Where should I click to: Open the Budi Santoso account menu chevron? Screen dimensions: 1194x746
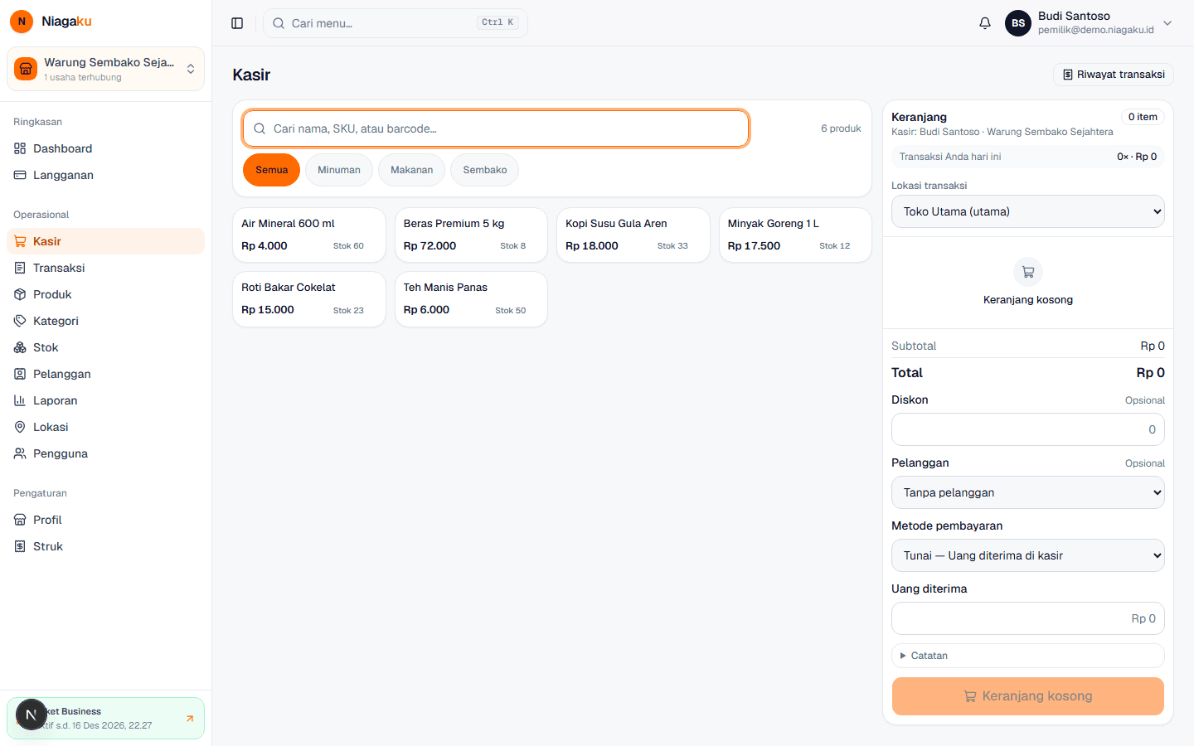1167,23
